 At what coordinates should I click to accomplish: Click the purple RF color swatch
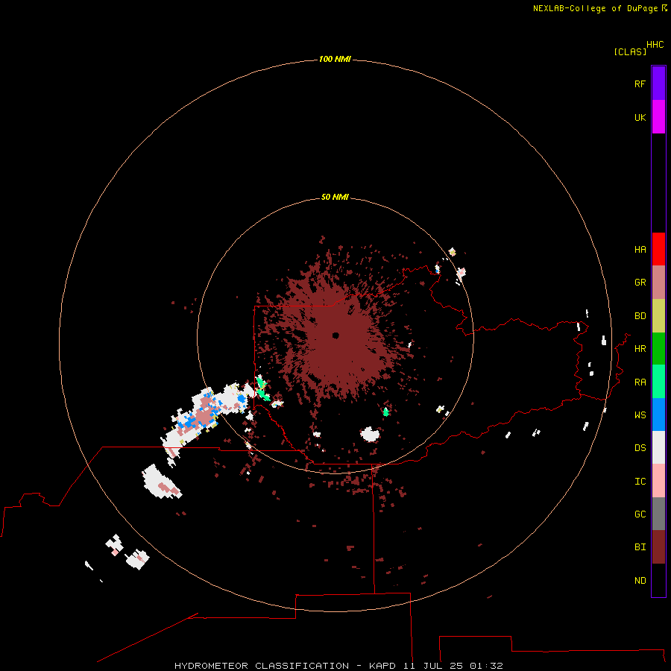pos(658,83)
